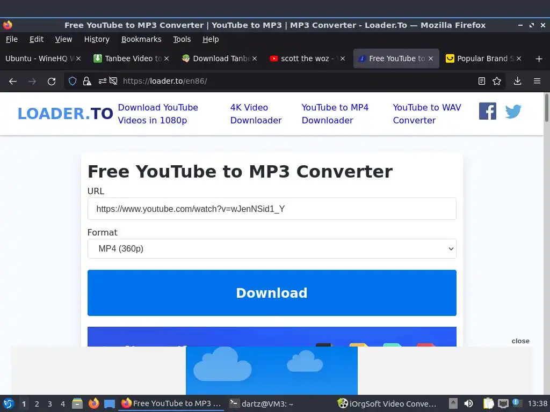
Task: Switch to workspace 3 in taskbar
Action: click(x=50, y=404)
